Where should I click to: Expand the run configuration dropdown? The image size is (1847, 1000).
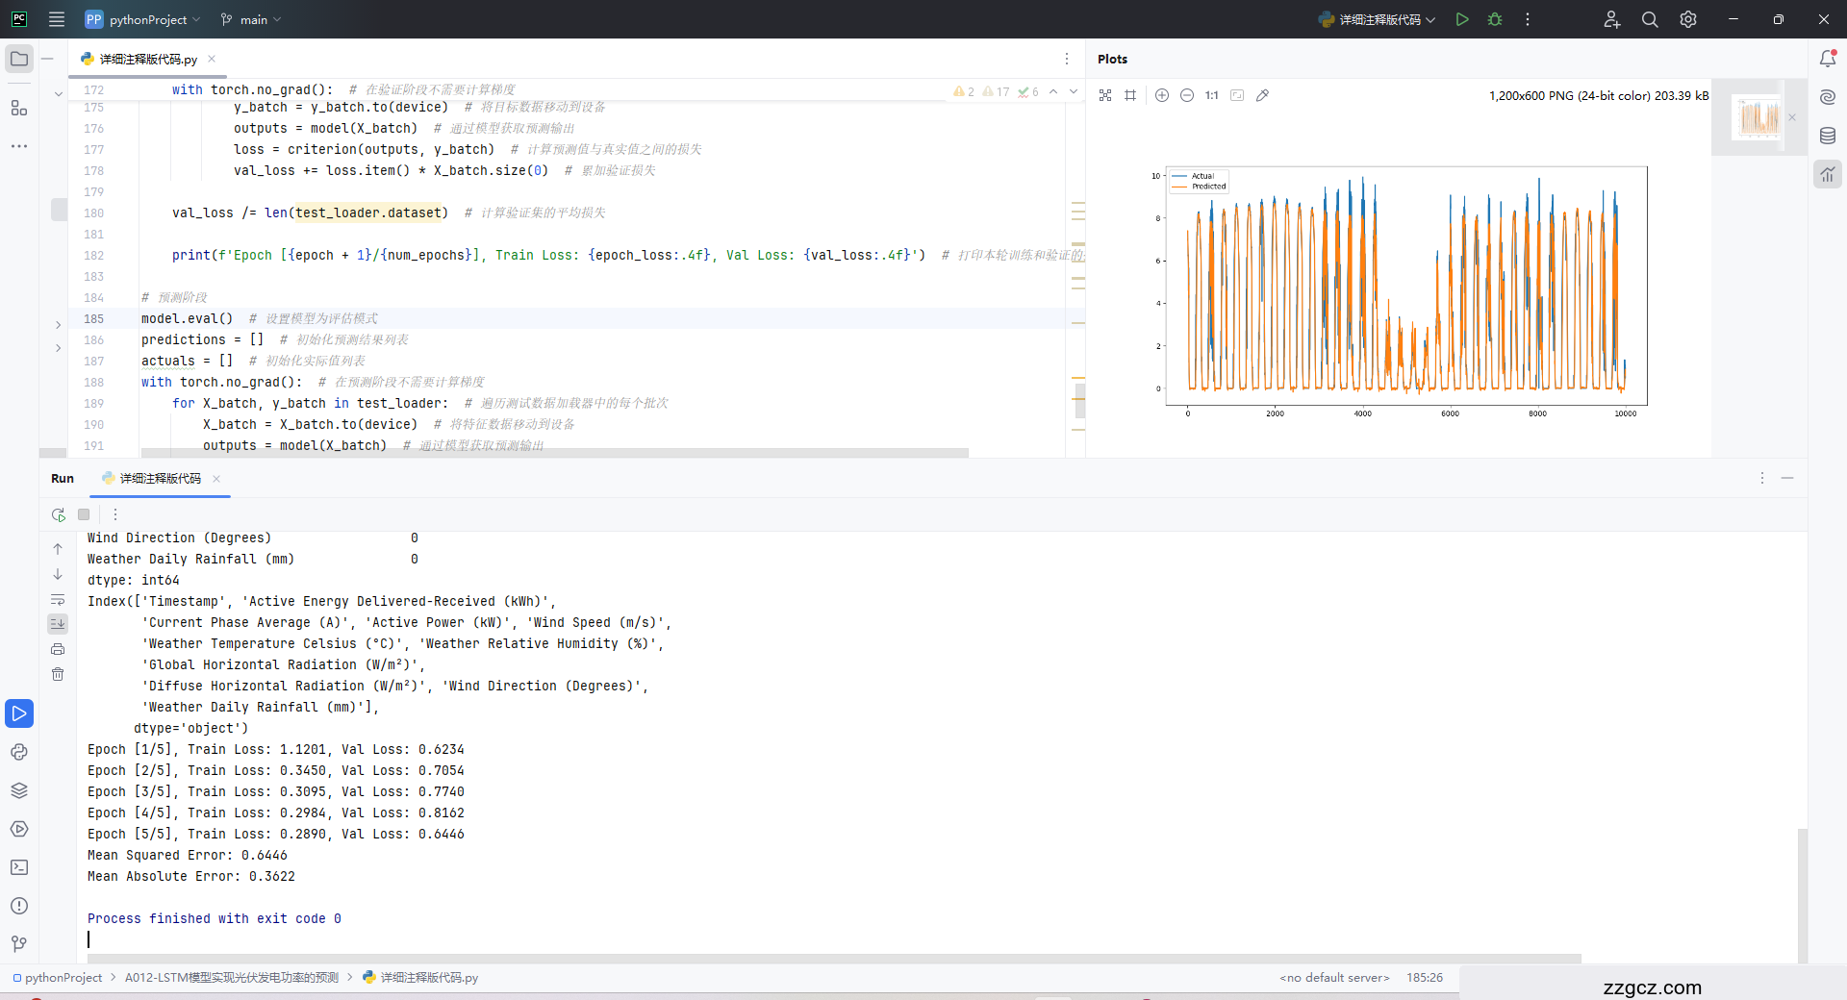tap(1378, 19)
